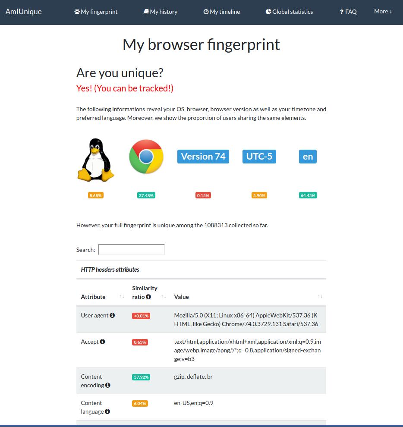Click the text/html Accept header value
The width and height of the screenshot is (403, 427).
click(247, 350)
